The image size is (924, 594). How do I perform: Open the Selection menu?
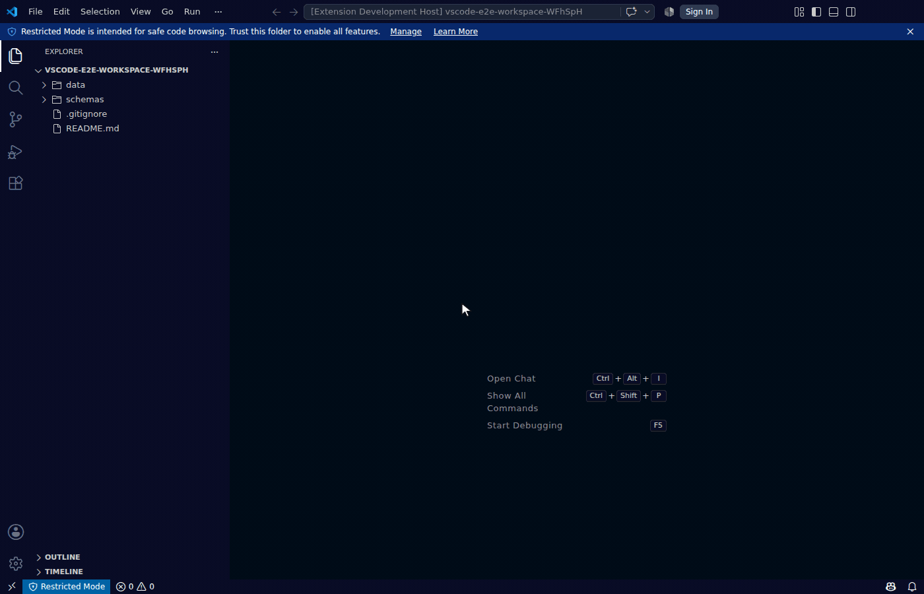100,12
